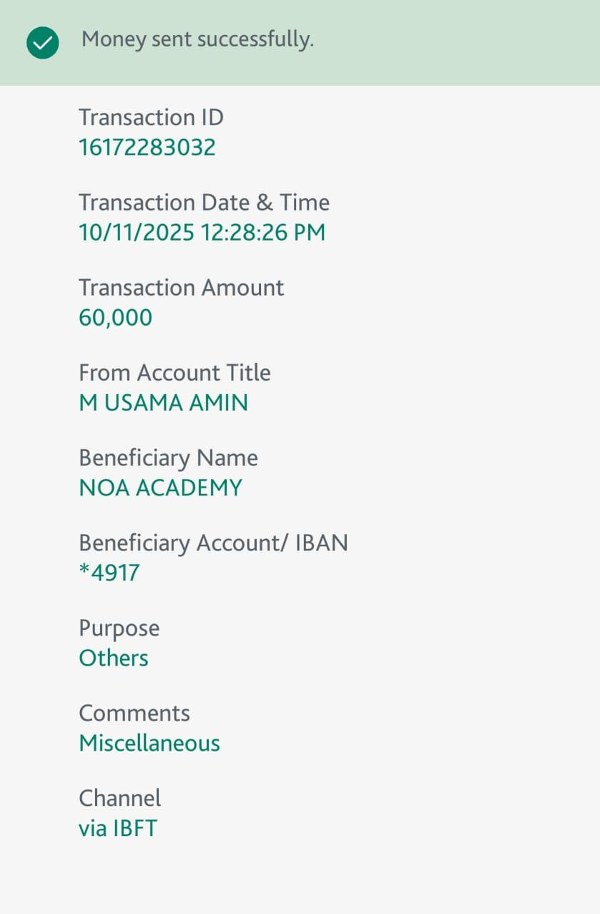This screenshot has width=600, height=914.
Task: Click the Channel label
Action: pos(120,798)
